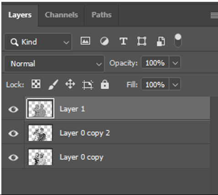The image size is (218, 195).
Task: Filter layers by pixel layers icon
Action: pyautogui.click(x=85, y=41)
